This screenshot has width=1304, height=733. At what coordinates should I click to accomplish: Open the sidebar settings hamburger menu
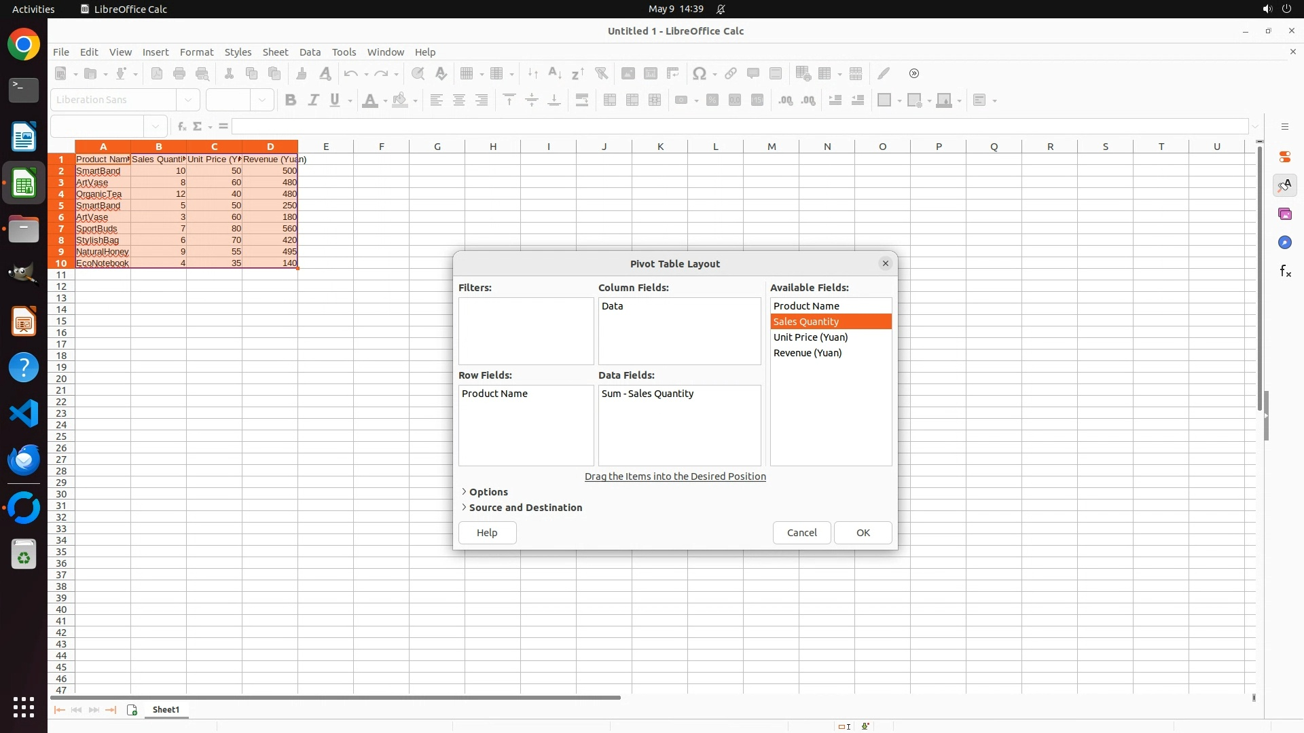click(x=1284, y=127)
